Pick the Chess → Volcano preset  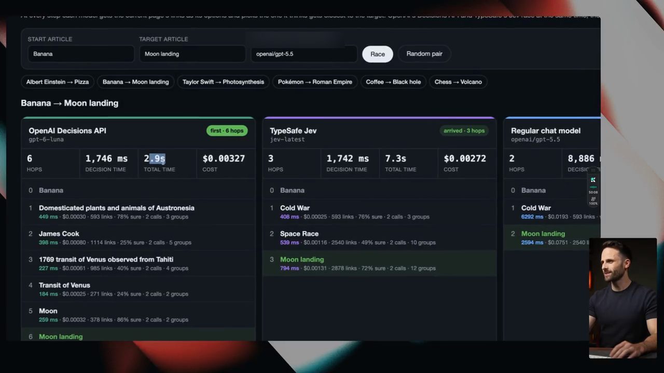coord(458,82)
